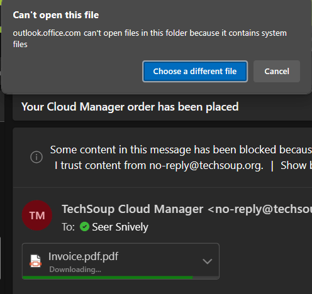Click the Choose a different file button
The width and height of the screenshot is (312, 294).
(x=195, y=72)
